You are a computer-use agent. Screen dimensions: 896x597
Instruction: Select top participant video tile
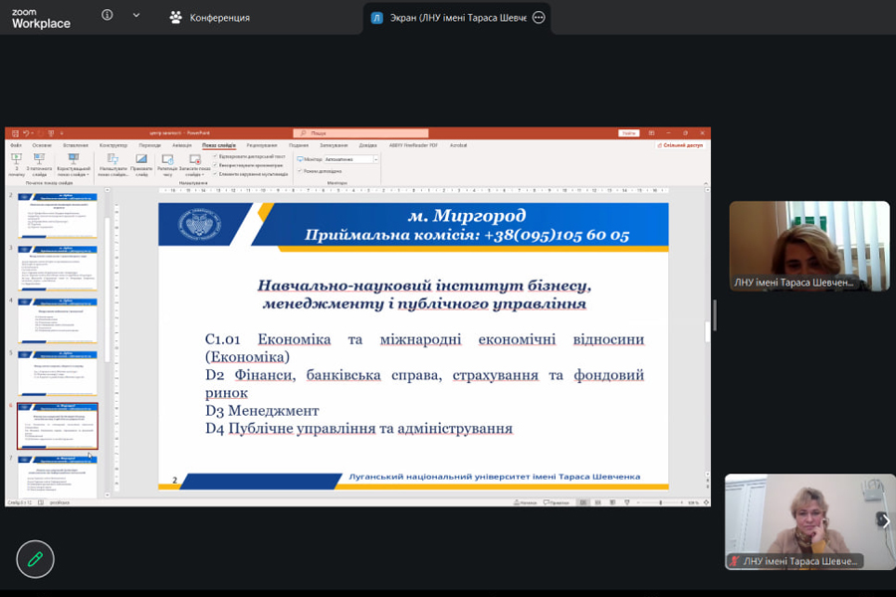809,246
